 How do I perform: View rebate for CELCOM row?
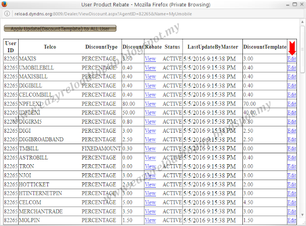point(150,203)
